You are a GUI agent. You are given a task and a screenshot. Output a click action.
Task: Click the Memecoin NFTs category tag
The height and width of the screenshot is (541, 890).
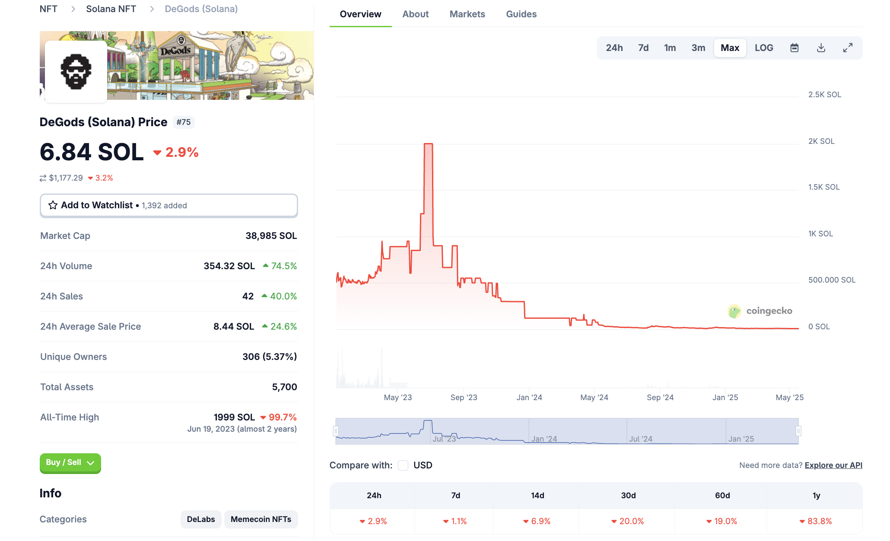point(261,519)
